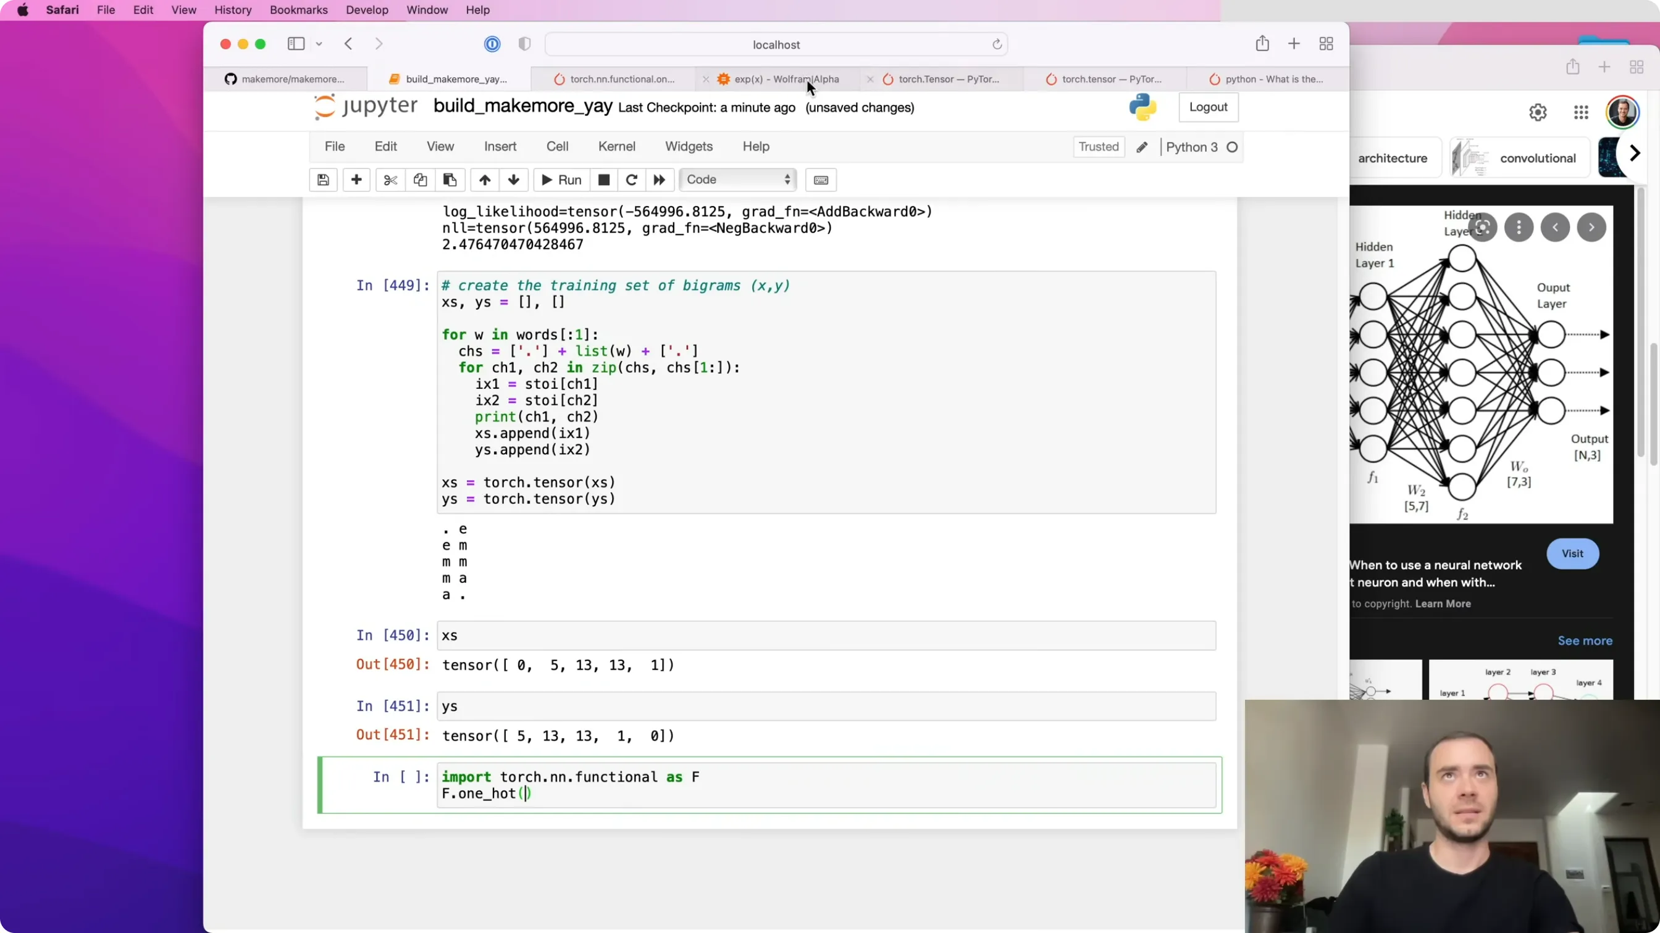
Task: Move selected cell down arrow
Action: pyautogui.click(x=514, y=180)
